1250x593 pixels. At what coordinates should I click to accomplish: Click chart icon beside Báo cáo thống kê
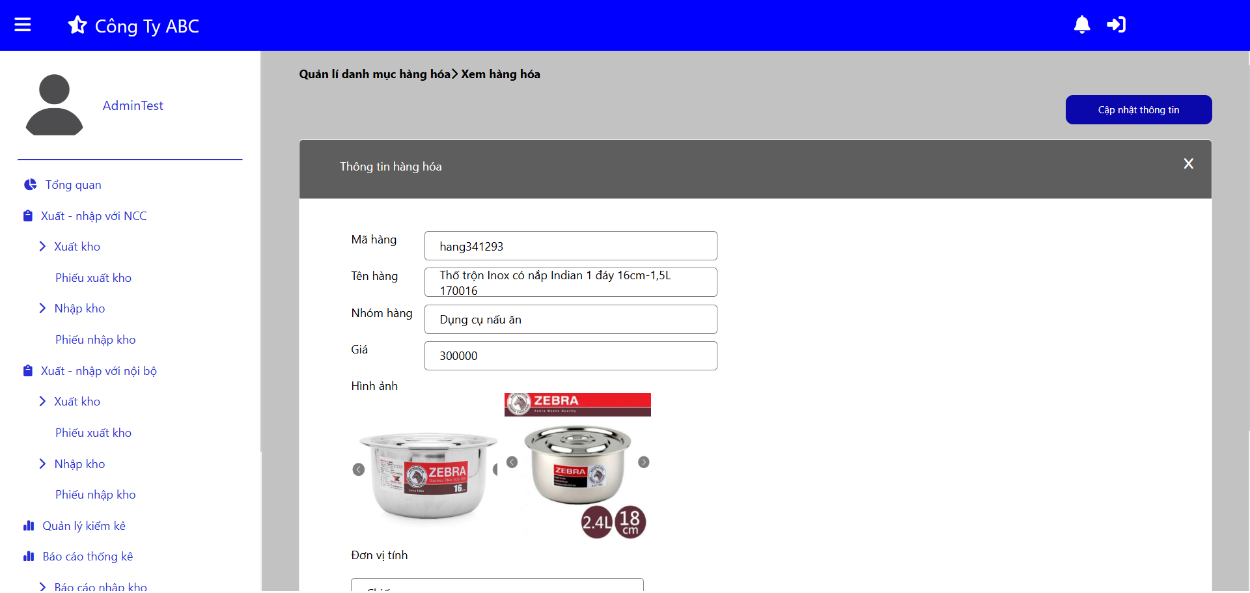click(x=29, y=557)
